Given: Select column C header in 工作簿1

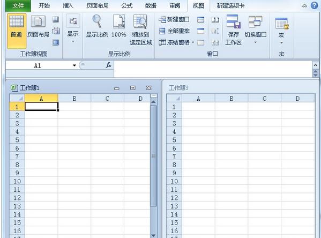Looking at the screenshot, I should [x=108, y=99].
